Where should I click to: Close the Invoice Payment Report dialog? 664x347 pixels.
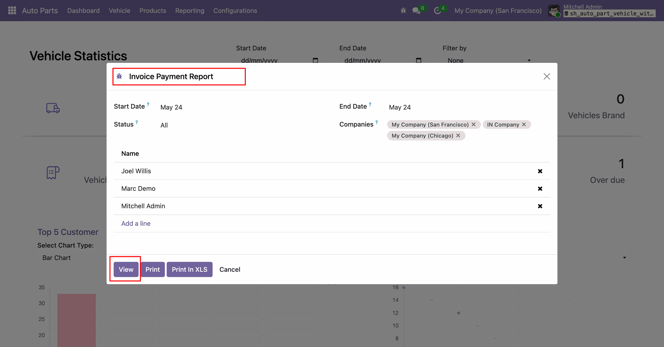547,76
